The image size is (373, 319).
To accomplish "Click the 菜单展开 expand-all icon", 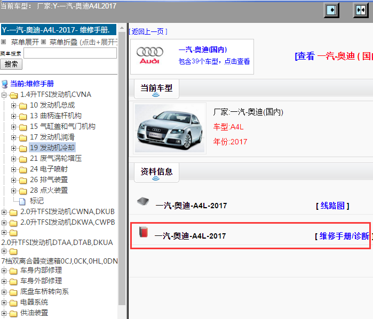I will pyautogui.click(x=3, y=42).
